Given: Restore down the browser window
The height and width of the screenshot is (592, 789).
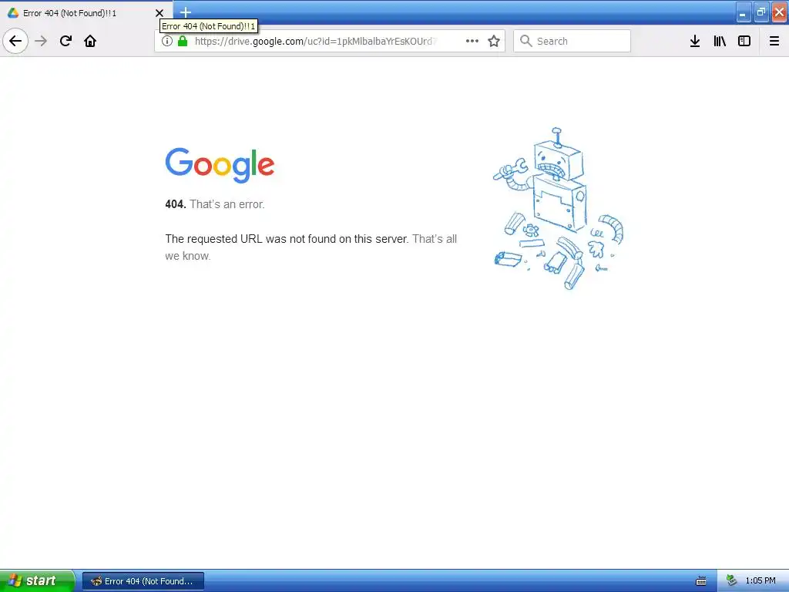Looking at the screenshot, I should (761, 12).
